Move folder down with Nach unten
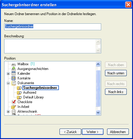 [x=116, y=73]
